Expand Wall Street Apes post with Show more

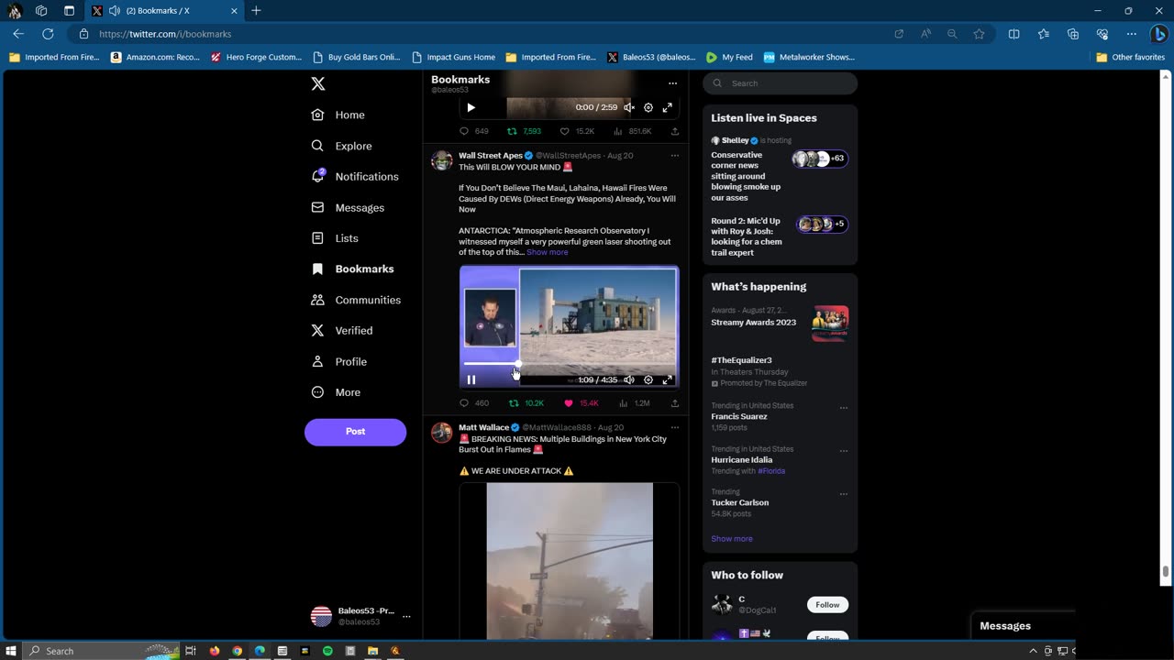pos(547,252)
